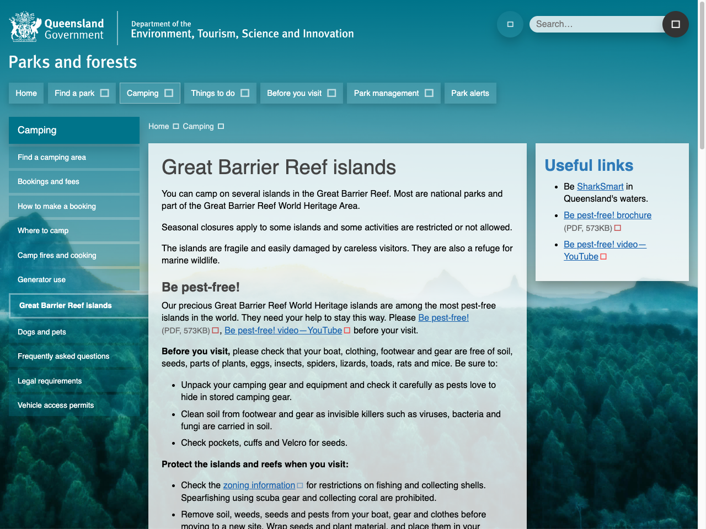This screenshot has height=529, width=706.
Task: Open the contact icon beside the search bar
Action: pos(510,24)
